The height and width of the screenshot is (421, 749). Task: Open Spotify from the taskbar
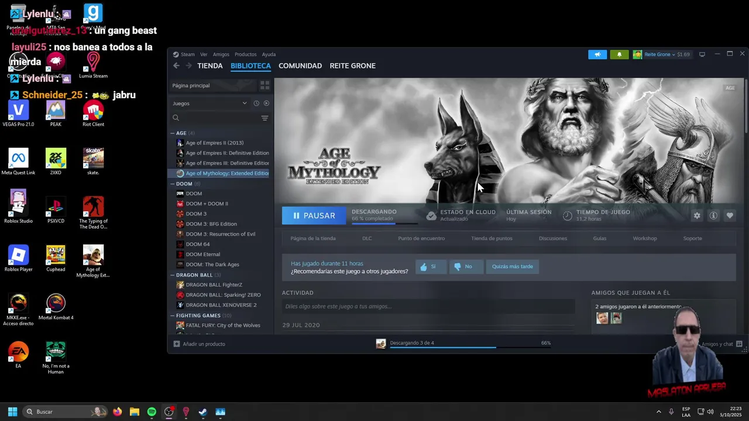(152, 412)
